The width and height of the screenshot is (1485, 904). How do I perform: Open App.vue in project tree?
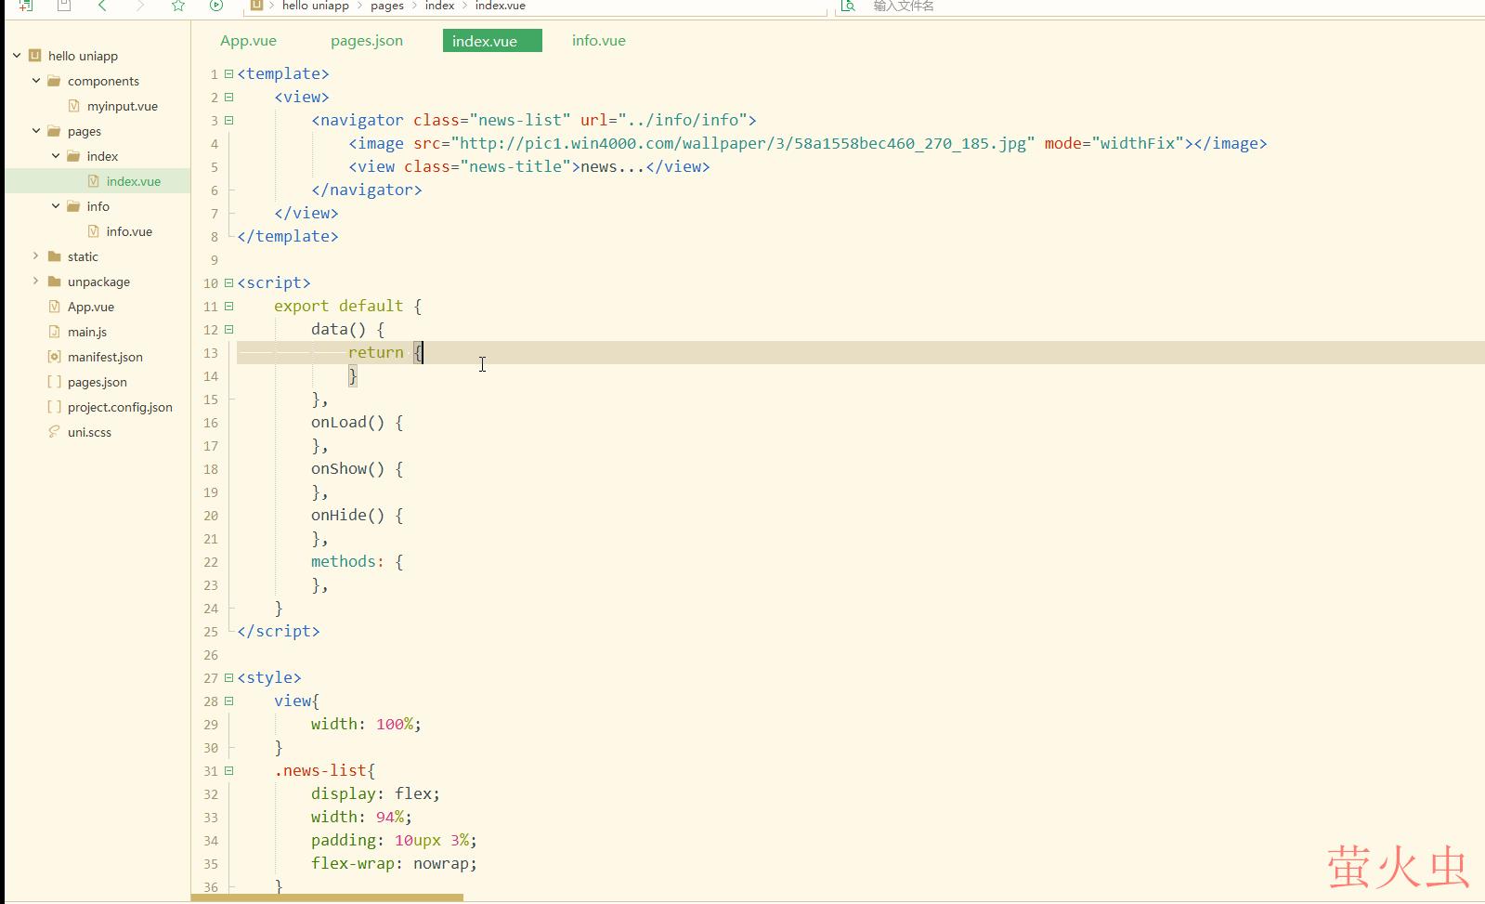coord(91,307)
